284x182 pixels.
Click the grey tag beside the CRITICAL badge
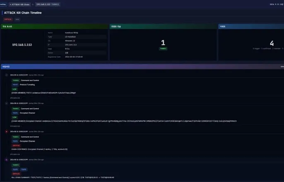click(x=17, y=19)
